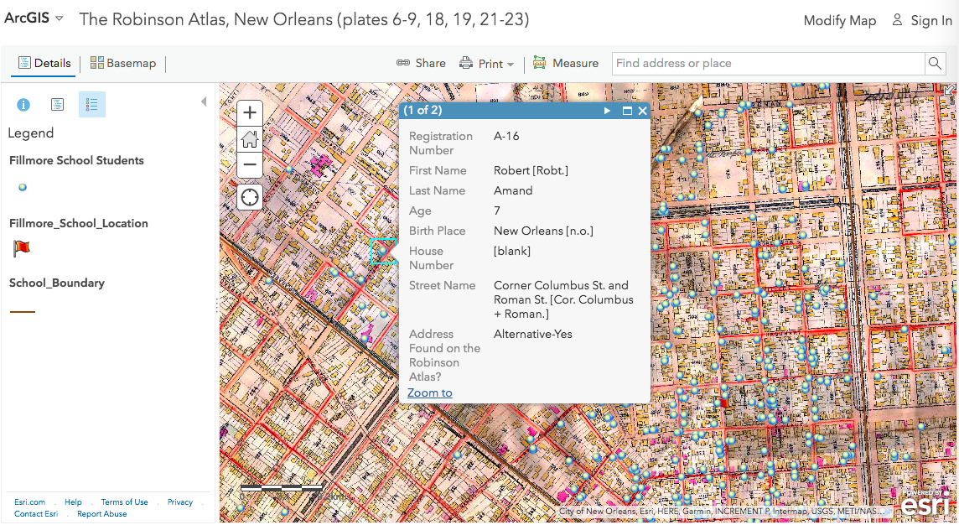Click the search magnifier button

tap(935, 63)
